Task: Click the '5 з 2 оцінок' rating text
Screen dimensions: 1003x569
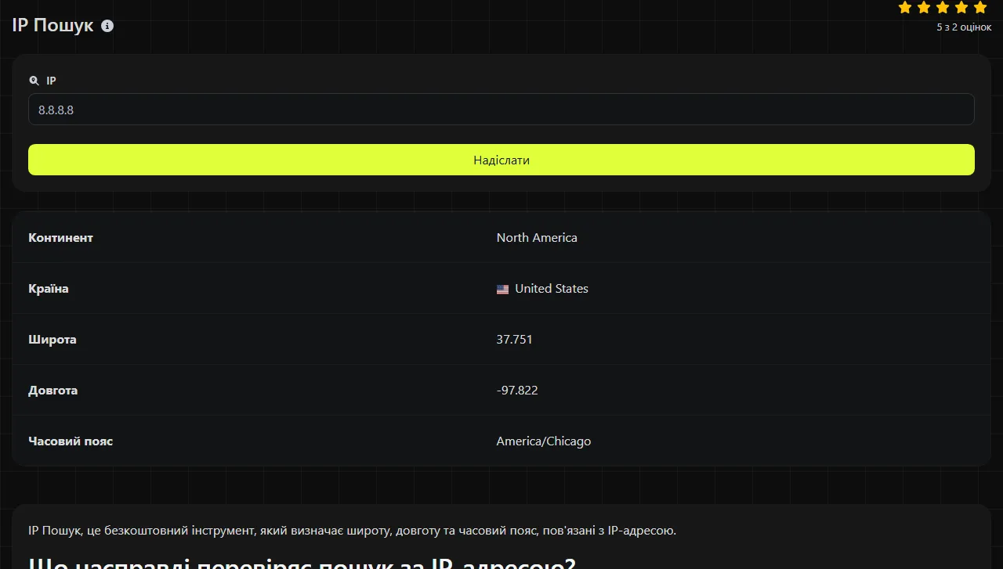Action: [964, 27]
